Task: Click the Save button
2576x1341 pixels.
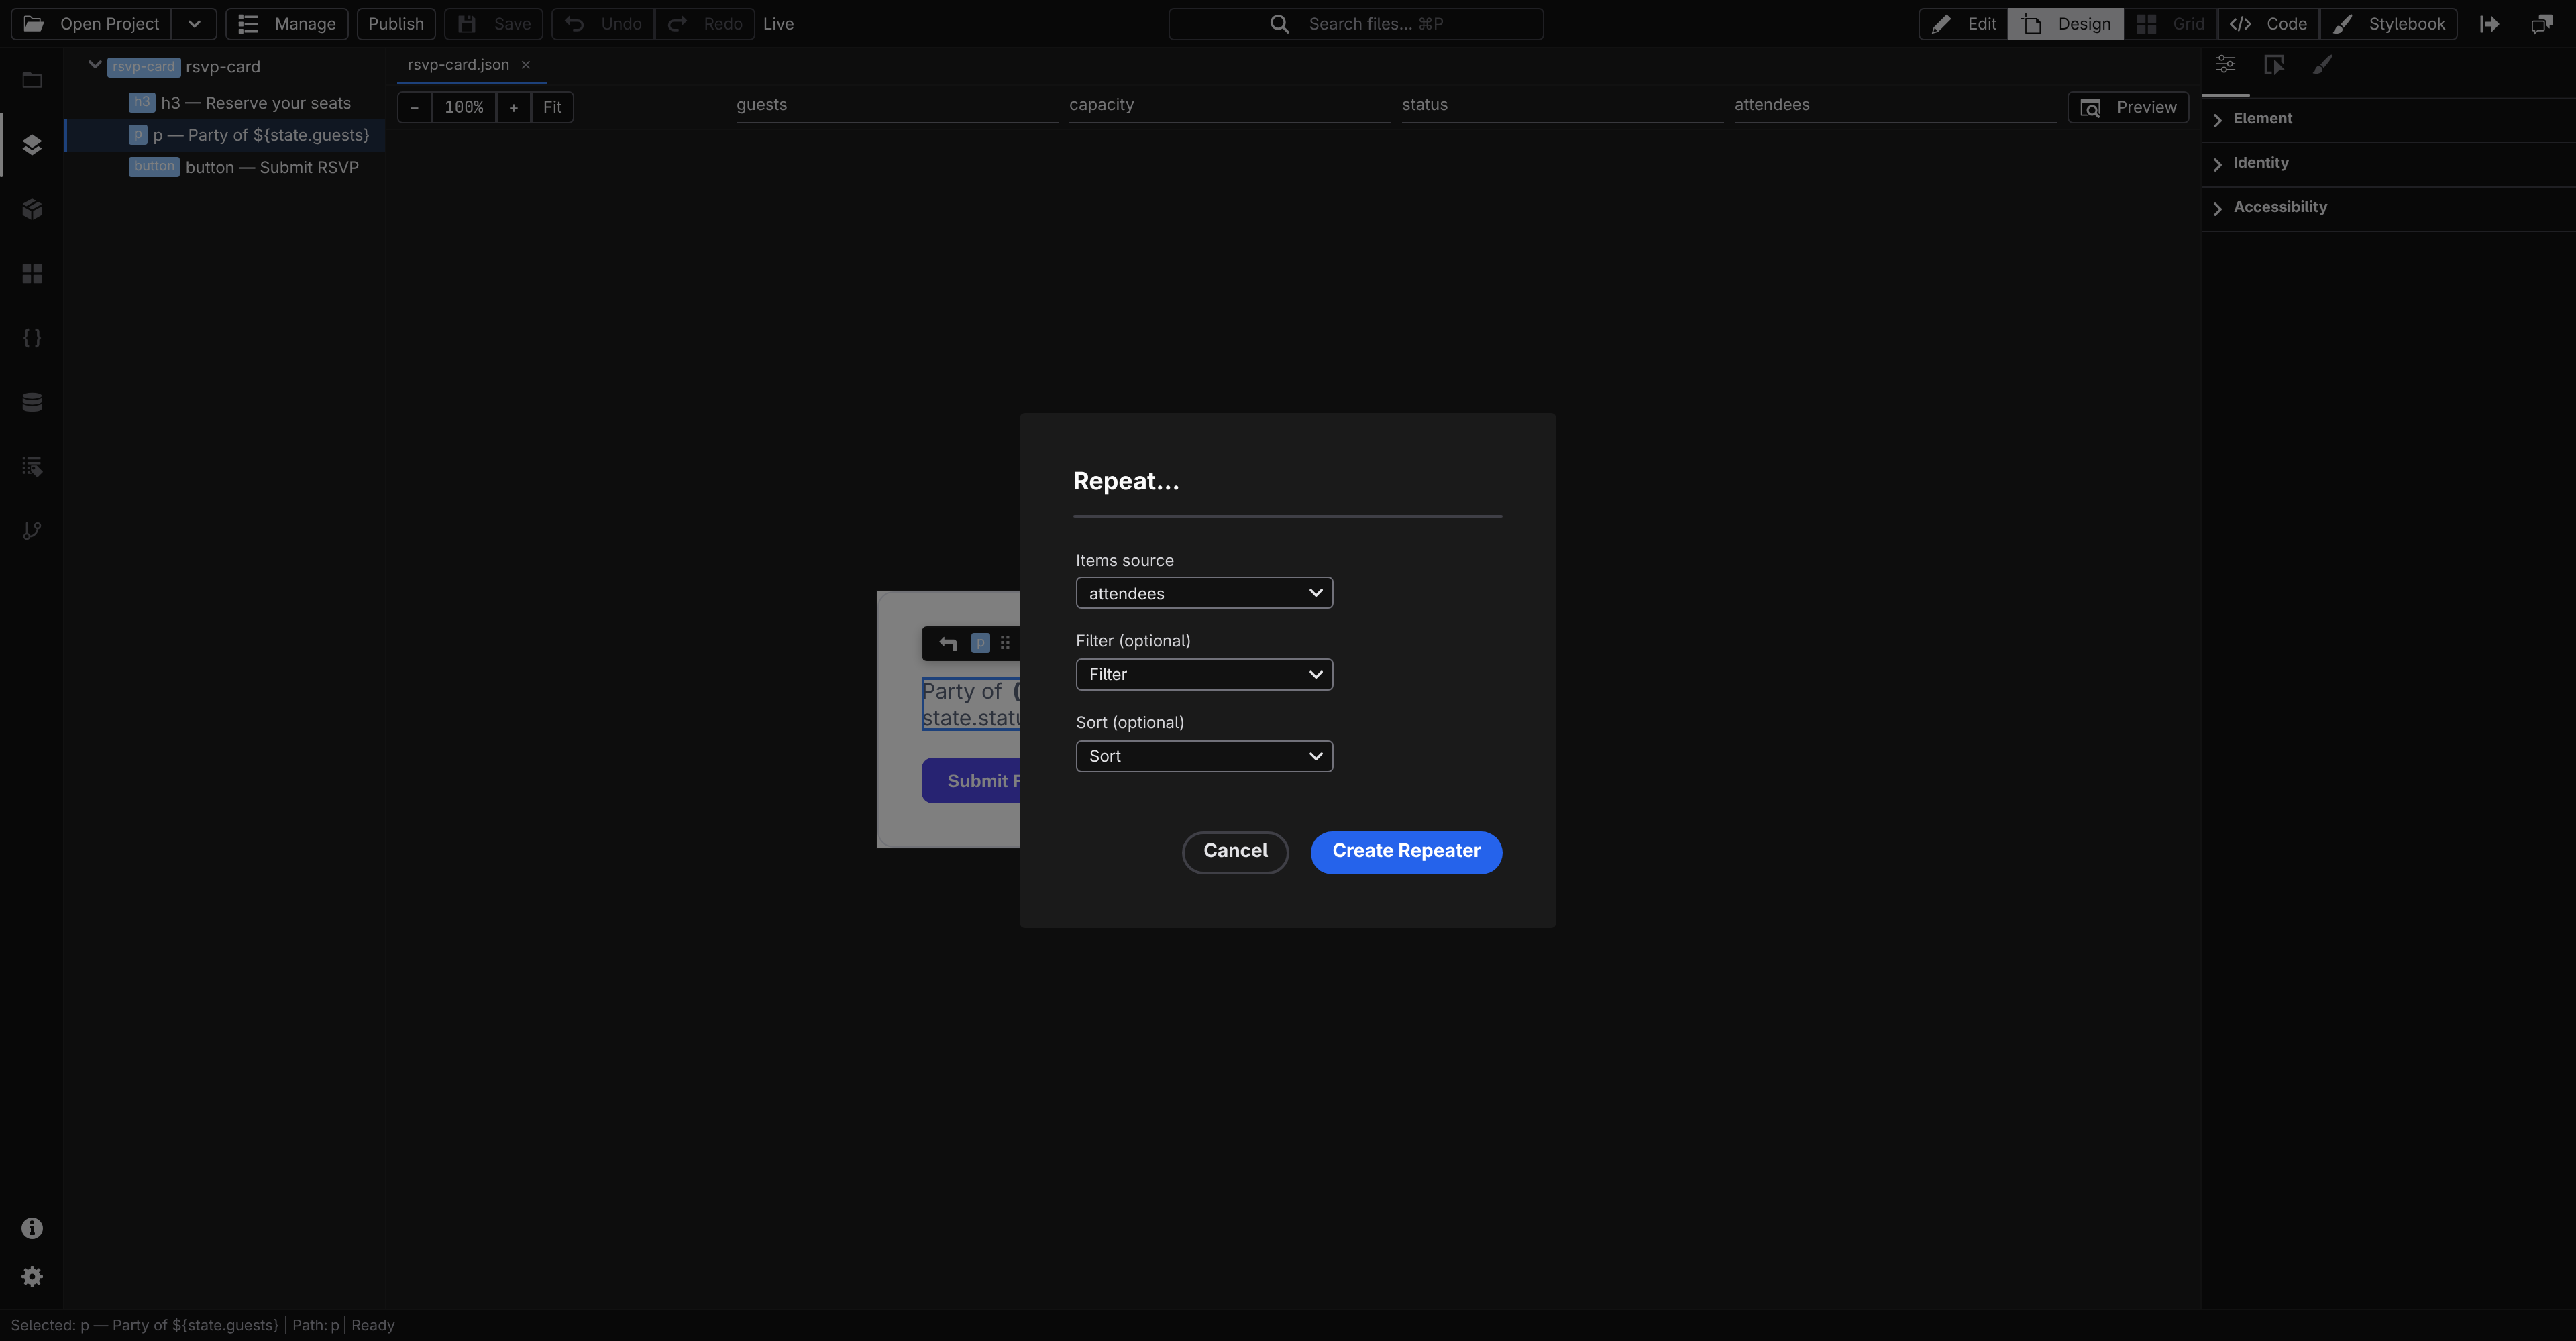Action: (494, 24)
